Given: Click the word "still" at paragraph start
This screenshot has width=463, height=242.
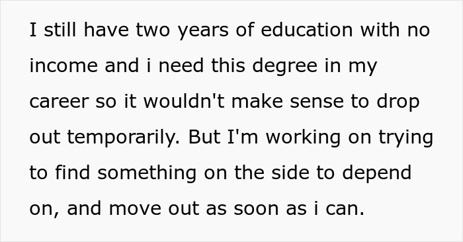Looking at the screenshot, I should [60, 30].
